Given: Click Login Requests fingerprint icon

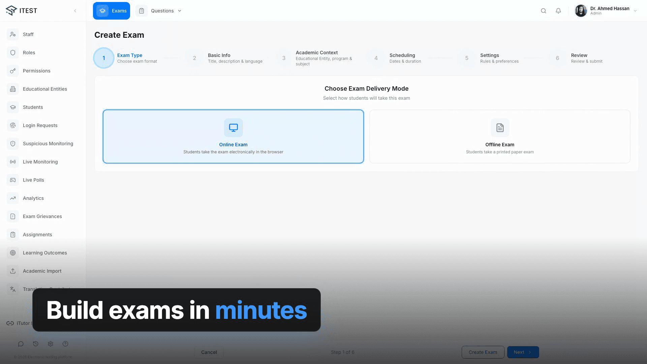Looking at the screenshot, I should 13,125.
